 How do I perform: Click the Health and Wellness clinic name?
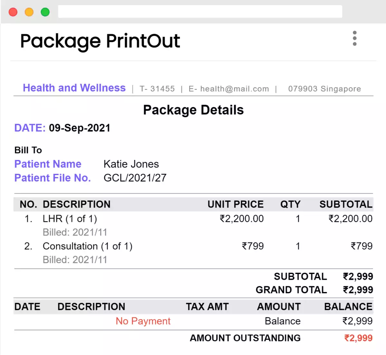tap(74, 88)
